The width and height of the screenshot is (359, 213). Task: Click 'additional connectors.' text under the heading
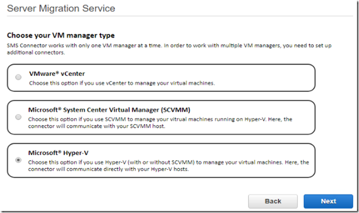[36, 52]
